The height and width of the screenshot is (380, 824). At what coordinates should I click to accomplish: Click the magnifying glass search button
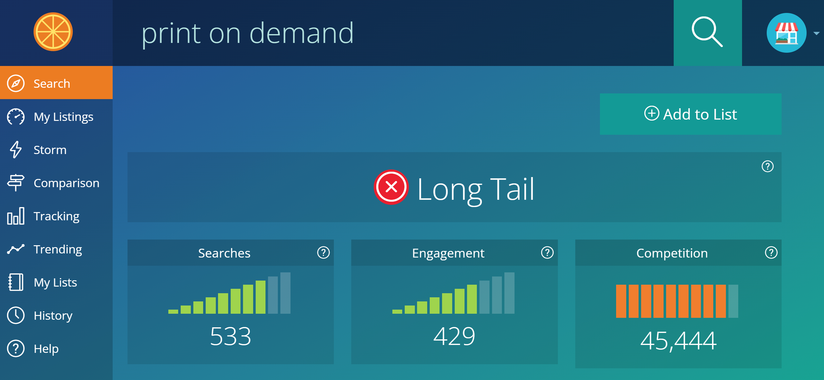coord(707,33)
